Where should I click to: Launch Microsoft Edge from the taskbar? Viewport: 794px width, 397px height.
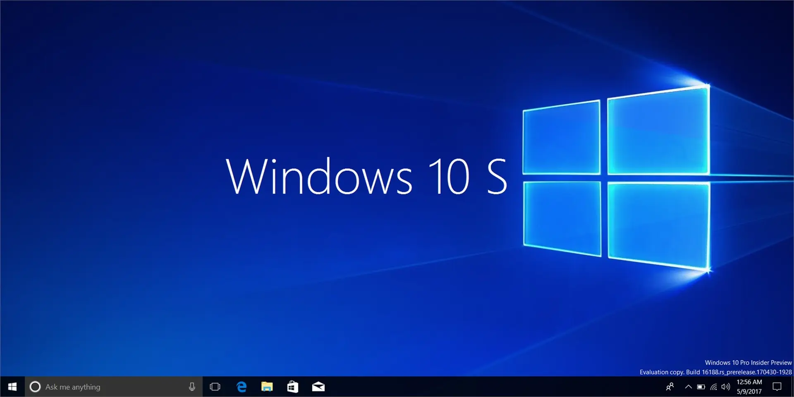tap(242, 387)
